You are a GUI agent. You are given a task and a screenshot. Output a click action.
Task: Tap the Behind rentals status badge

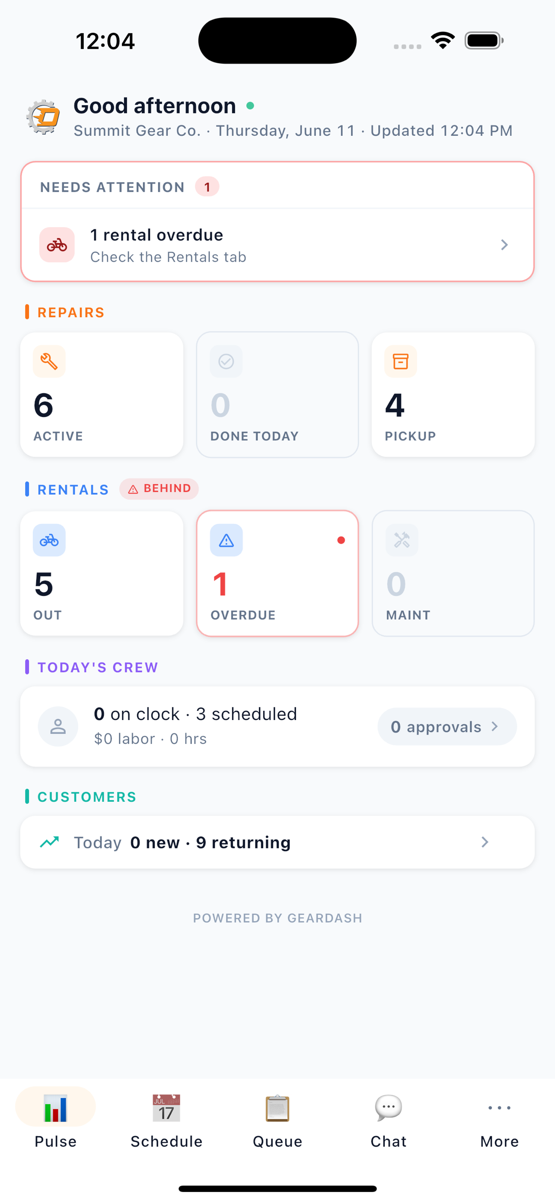click(x=159, y=489)
